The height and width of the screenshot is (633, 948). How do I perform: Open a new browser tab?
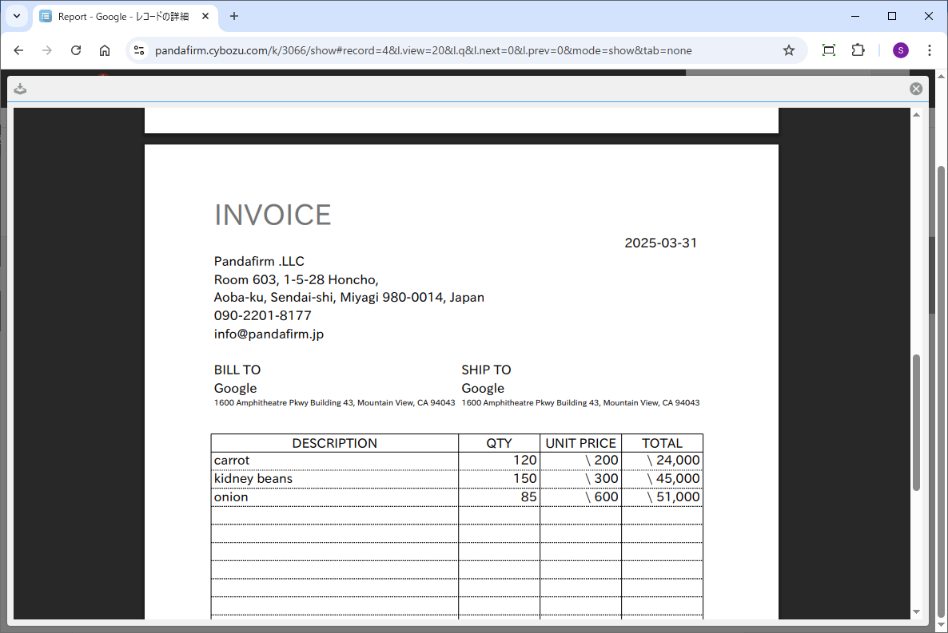coord(234,17)
